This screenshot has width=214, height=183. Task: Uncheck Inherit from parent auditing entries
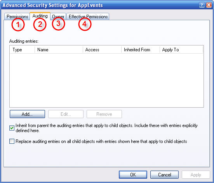12,128
